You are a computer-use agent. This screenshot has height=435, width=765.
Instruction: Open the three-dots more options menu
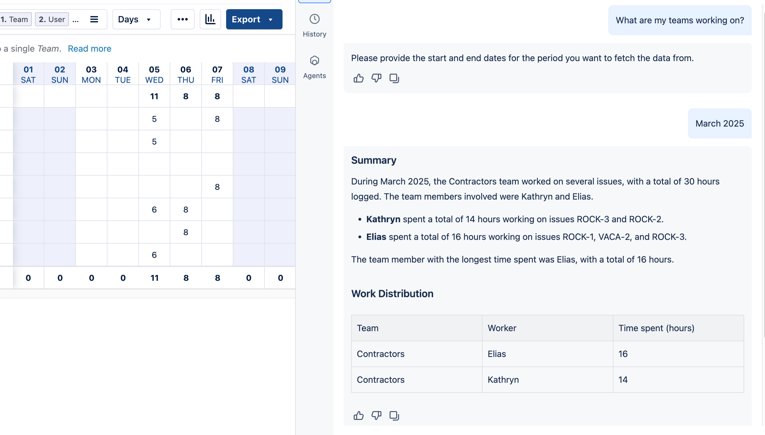(x=182, y=19)
